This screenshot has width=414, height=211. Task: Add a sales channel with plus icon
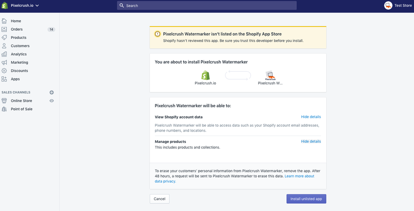51,92
